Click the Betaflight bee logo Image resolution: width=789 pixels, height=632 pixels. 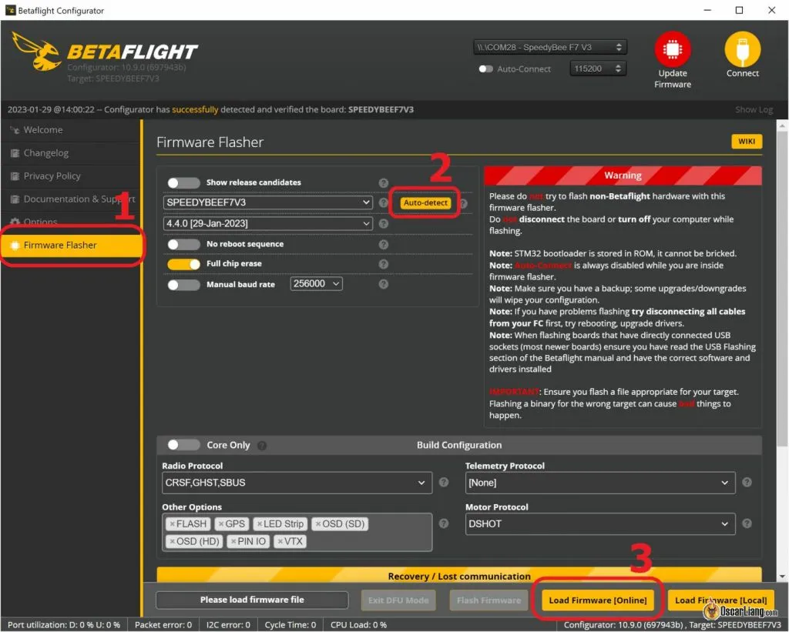point(37,52)
